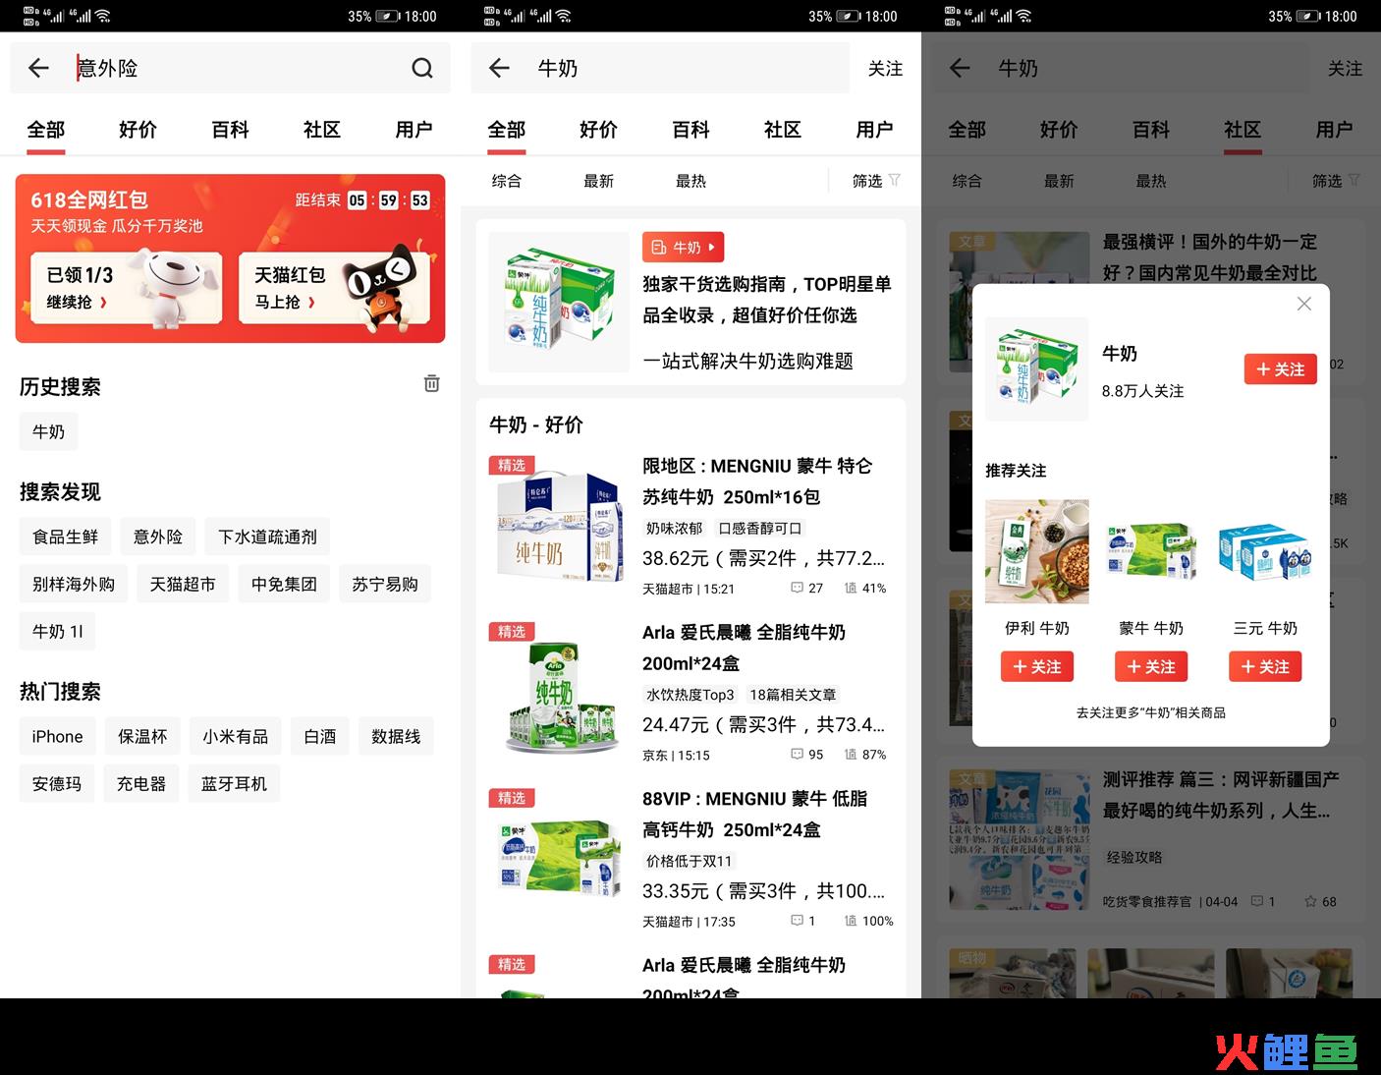The image size is (1381, 1075).
Task: Tap 18篇相关文章 tag
Action: tap(793, 694)
